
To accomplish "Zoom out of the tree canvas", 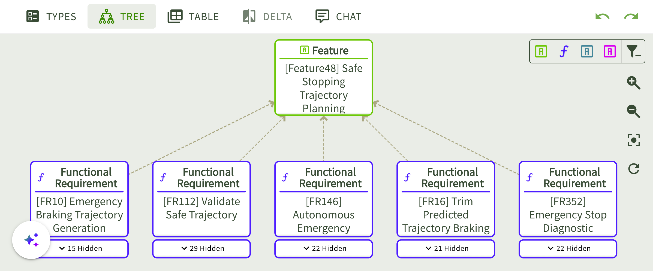I will [633, 111].
